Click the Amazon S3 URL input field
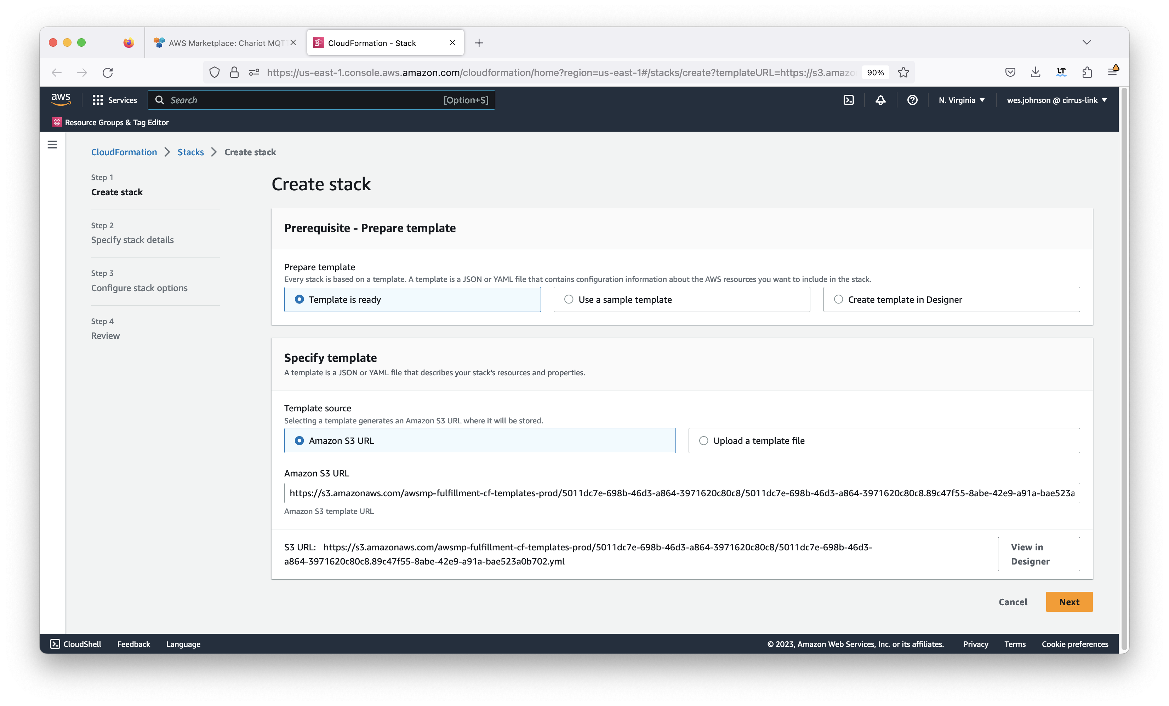Image resolution: width=1169 pixels, height=706 pixels. point(682,493)
